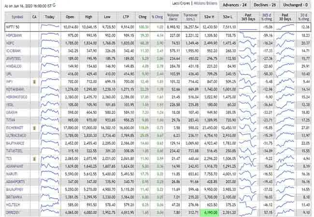The width and height of the screenshot is (314, 217).
Task: Open the HCLTECH stock link
Action: [13, 205]
